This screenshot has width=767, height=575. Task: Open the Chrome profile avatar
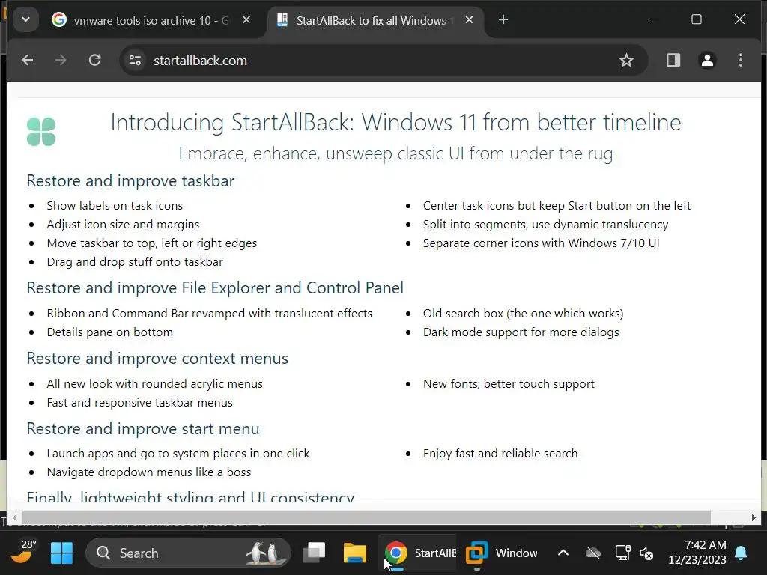pyautogui.click(x=707, y=60)
